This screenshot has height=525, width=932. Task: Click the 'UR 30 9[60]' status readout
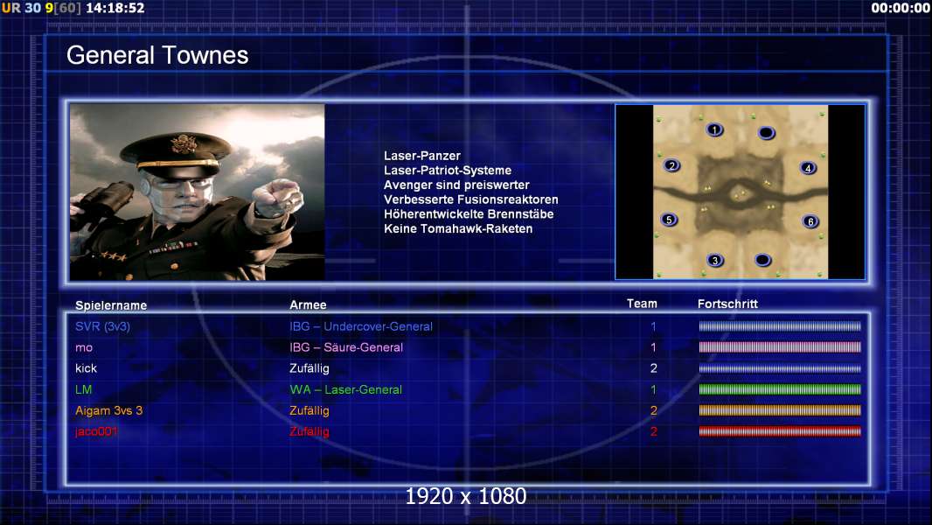click(41, 9)
